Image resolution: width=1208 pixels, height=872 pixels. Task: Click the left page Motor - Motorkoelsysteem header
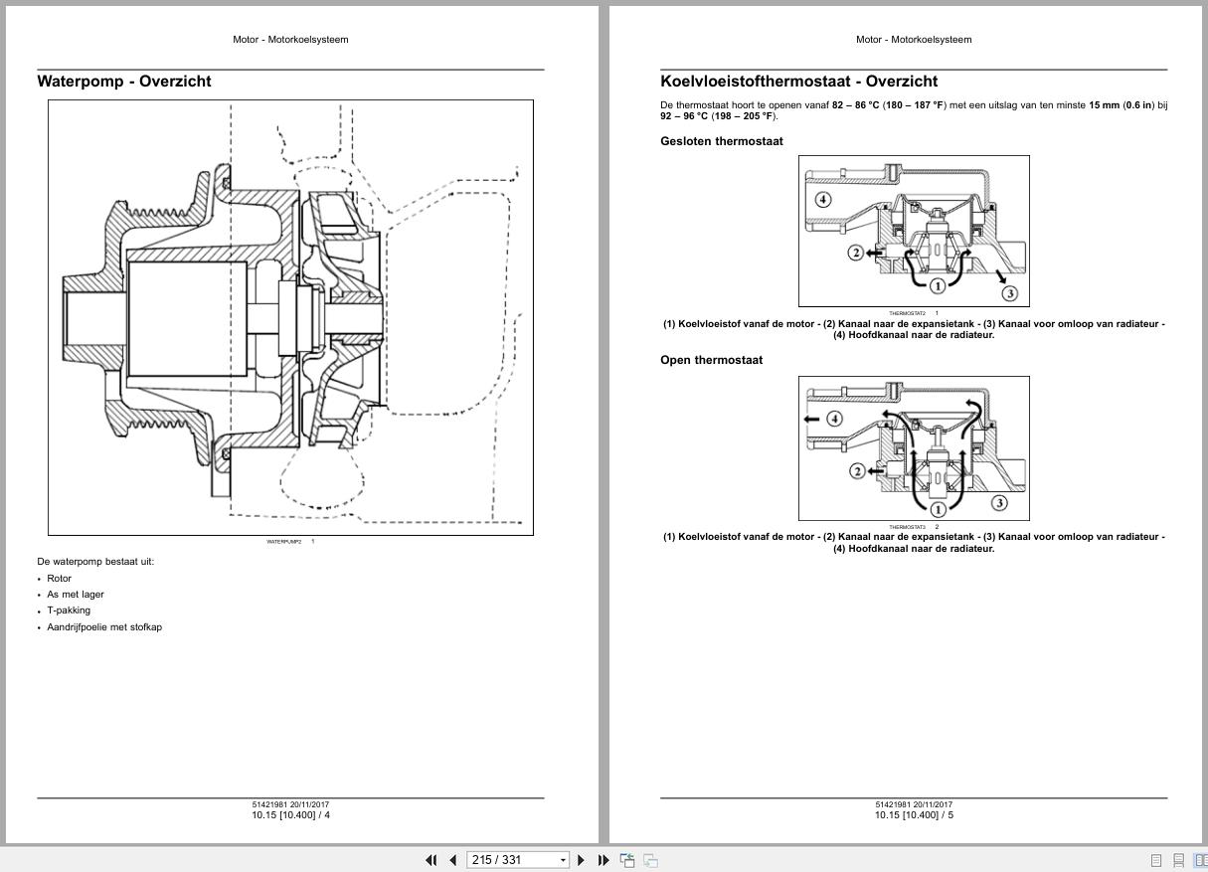290,40
